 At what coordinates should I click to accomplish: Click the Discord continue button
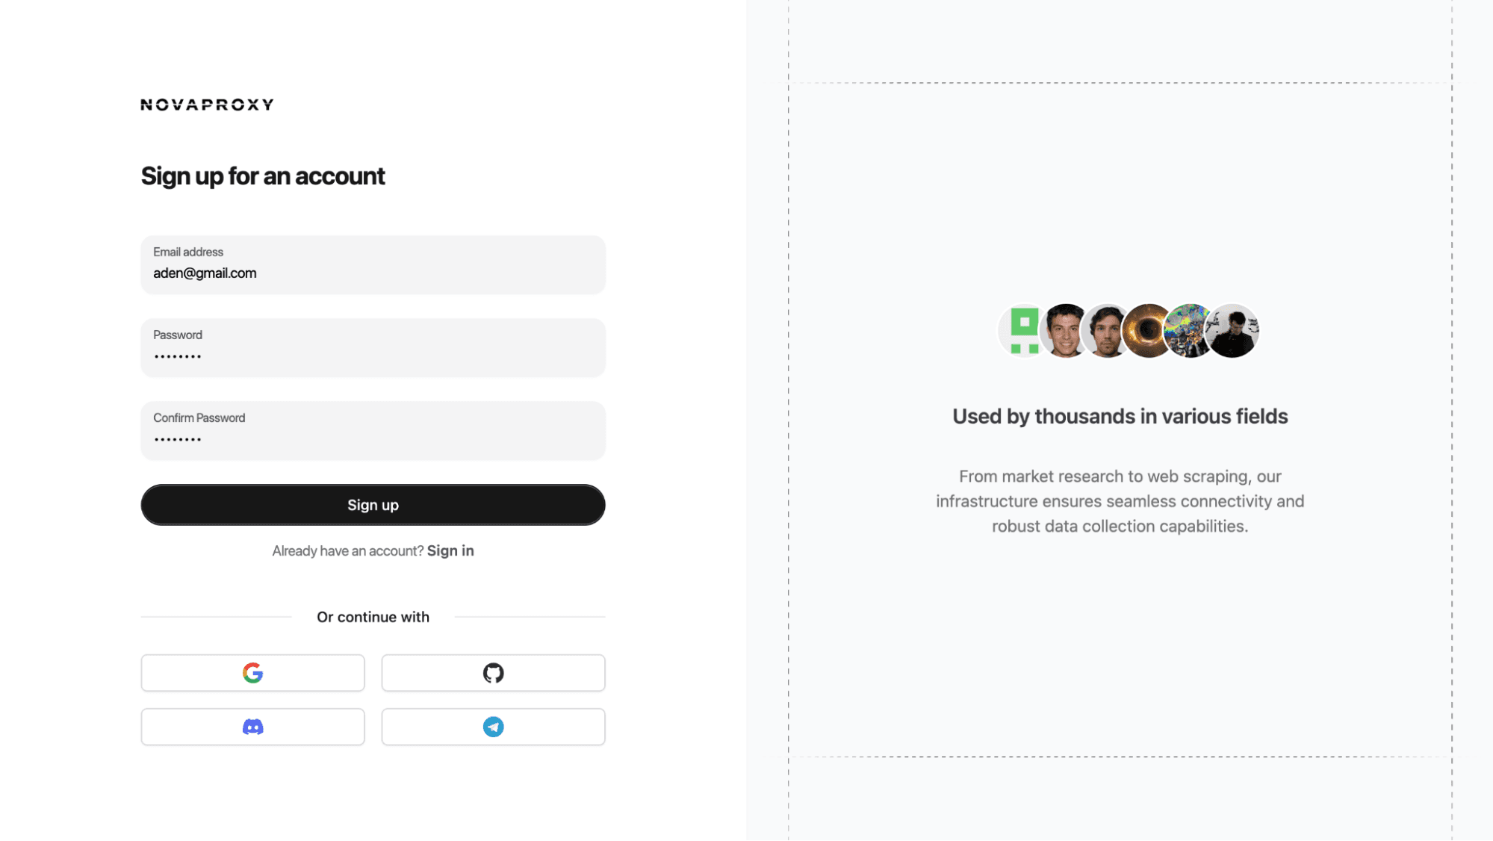click(252, 726)
